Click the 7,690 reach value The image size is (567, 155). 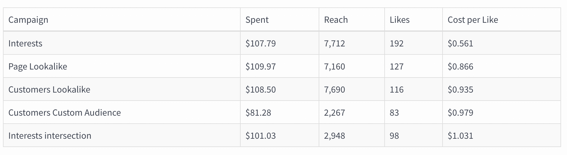(x=334, y=90)
